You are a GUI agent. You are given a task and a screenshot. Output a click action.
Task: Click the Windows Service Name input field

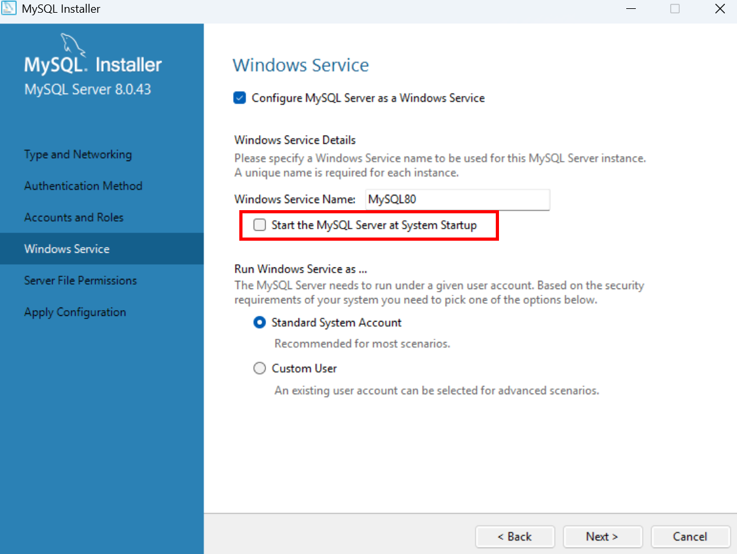(458, 199)
